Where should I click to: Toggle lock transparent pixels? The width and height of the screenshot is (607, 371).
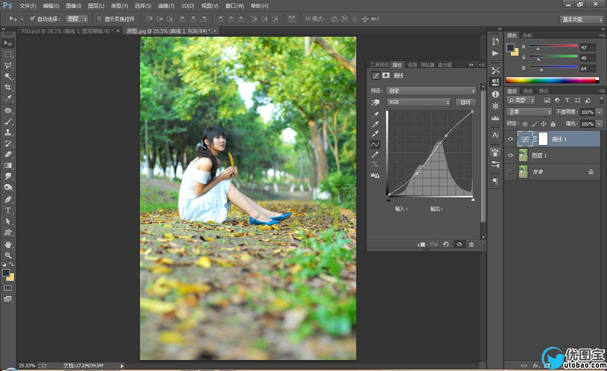525,124
